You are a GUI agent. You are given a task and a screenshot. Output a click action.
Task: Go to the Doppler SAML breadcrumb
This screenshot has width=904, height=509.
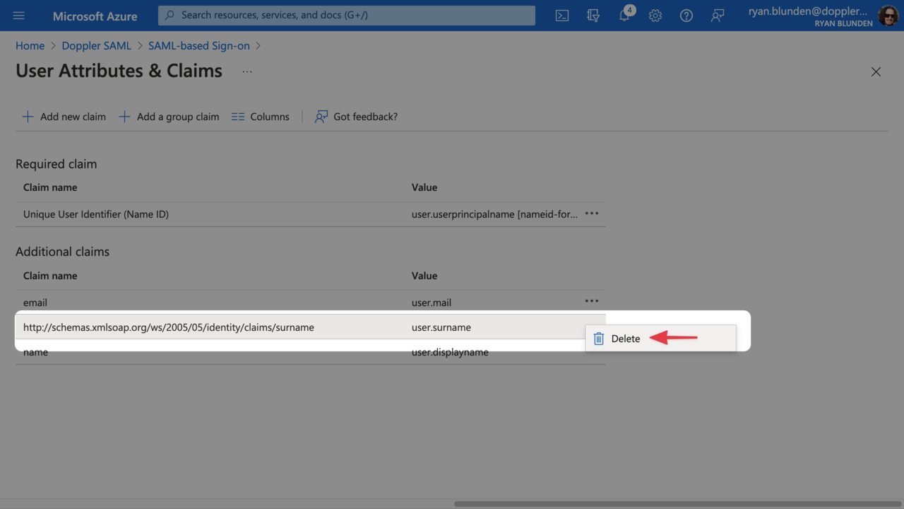97,45
